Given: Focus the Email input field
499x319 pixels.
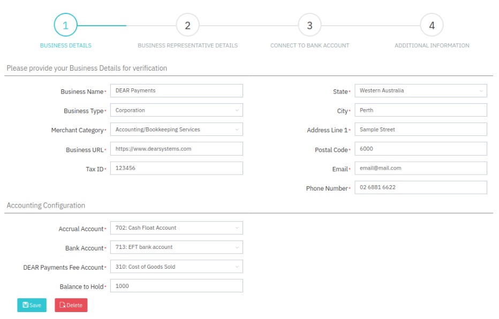Looking at the screenshot, I should 421,168.
